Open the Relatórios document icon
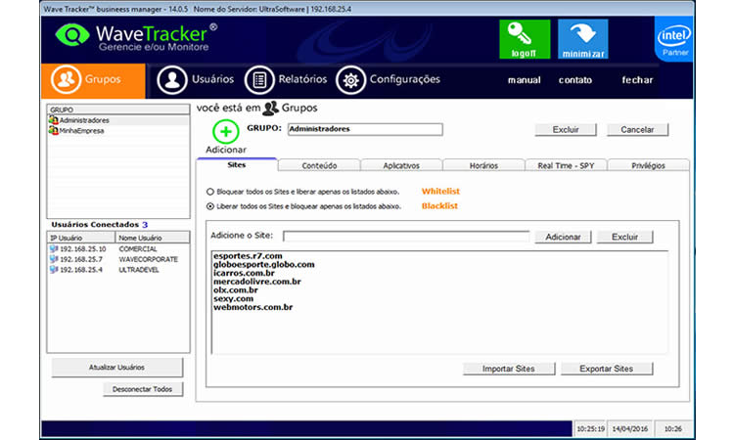The image size is (734, 440). 258,79
